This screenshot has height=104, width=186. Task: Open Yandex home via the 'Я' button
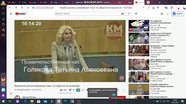tap(22, 8)
